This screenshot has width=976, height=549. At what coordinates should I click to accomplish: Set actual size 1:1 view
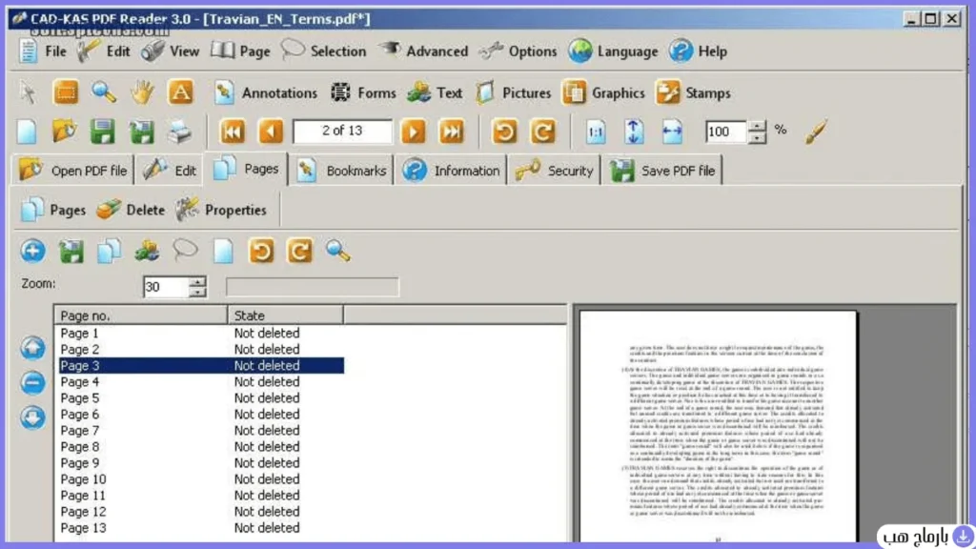tap(596, 132)
